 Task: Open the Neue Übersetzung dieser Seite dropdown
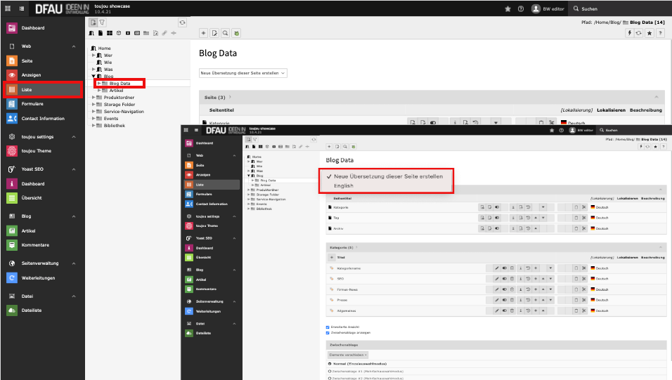coord(243,72)
